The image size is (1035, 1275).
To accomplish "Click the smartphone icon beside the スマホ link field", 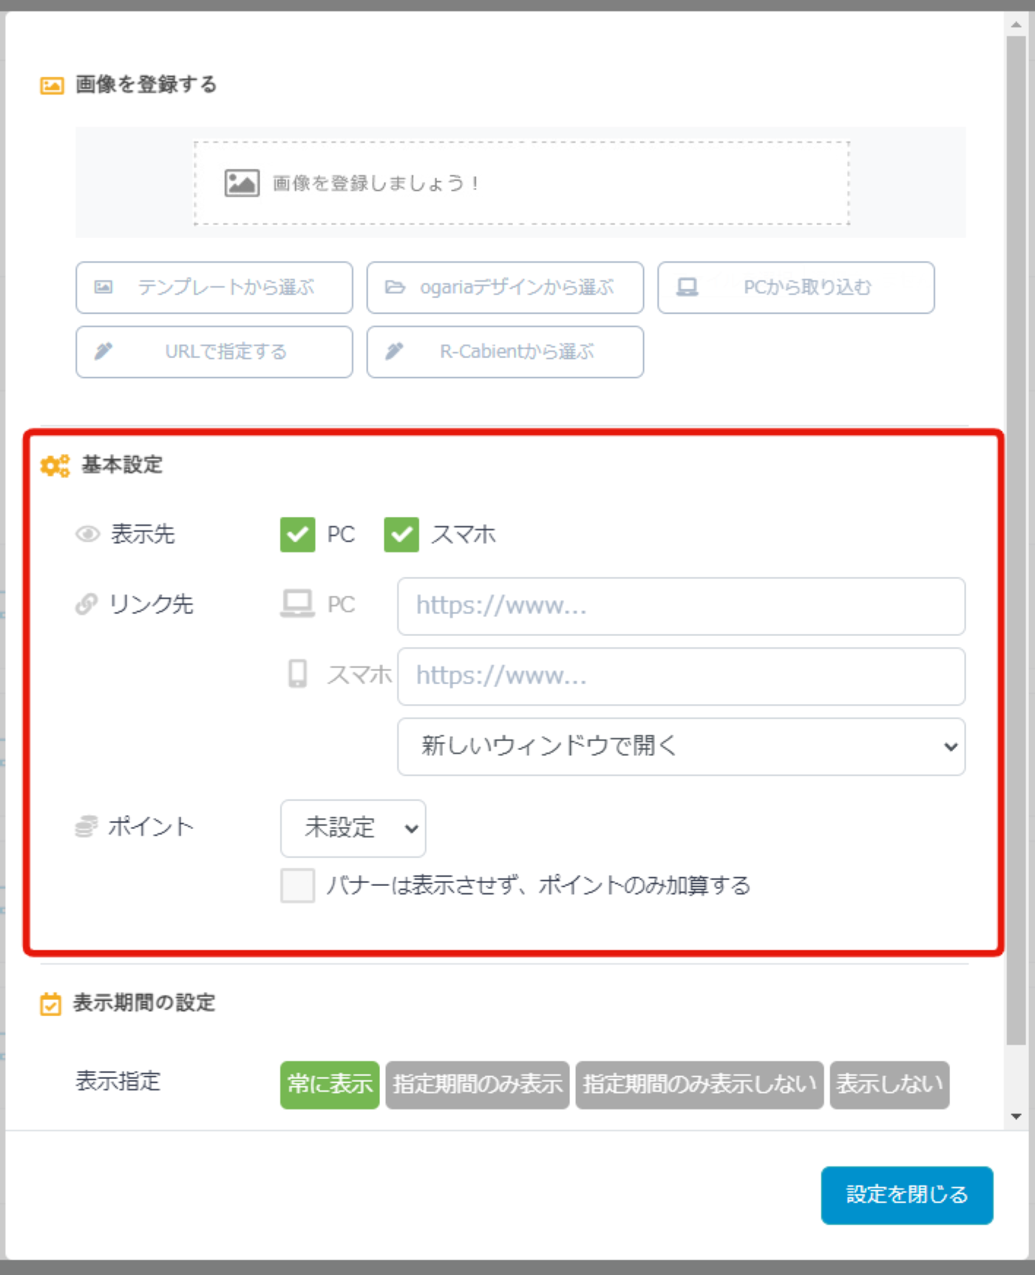I will pos(297,674).
